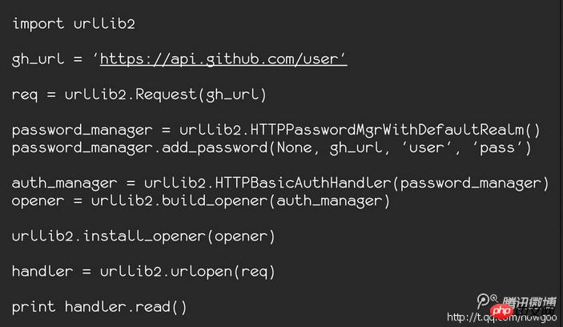Click HTTPPasswordMgrWithDefaultRealm() call text
Screen dimensions: 563x327
395,130
